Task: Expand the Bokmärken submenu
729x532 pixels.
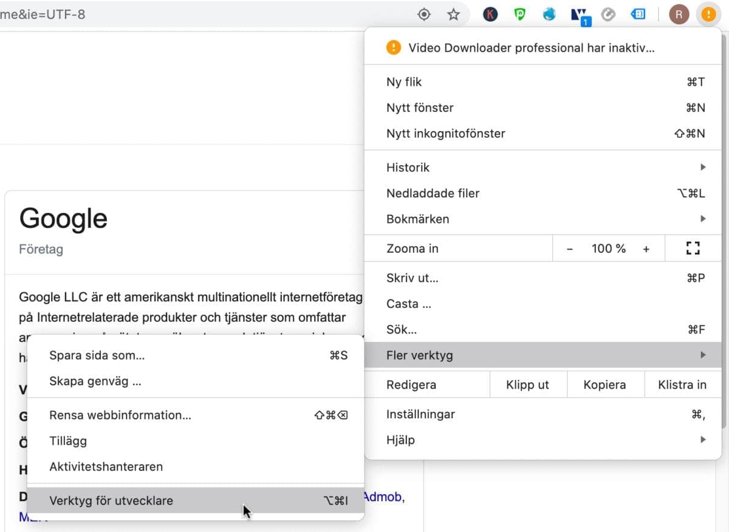Action: 542,219
